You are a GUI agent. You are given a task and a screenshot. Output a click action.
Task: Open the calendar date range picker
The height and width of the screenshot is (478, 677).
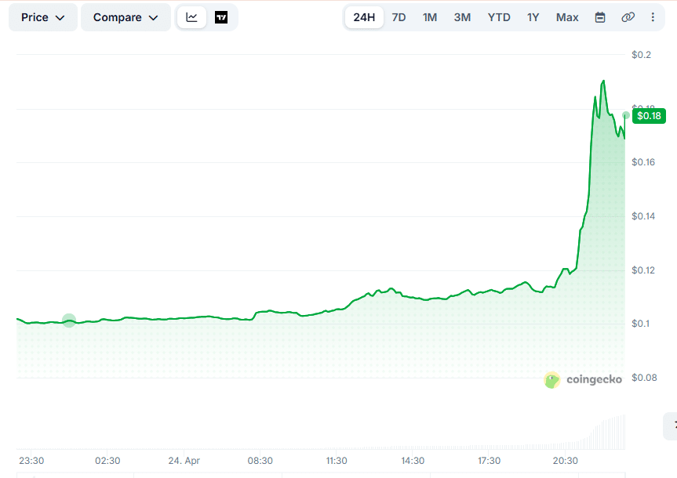coord(600,16)
